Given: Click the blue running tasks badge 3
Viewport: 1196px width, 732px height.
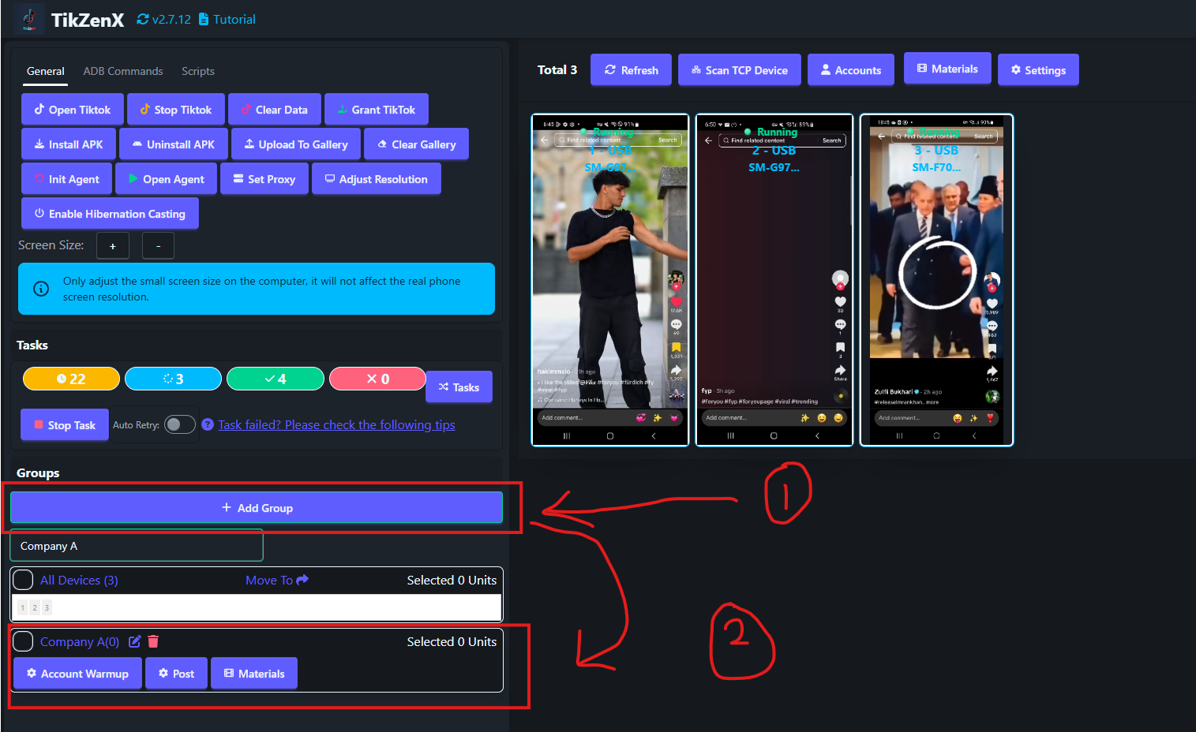Looking at the screenshot, I should 173,379.
